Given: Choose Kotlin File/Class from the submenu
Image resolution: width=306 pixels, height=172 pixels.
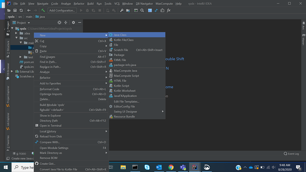Looking at the screenshot, I should point(129,40).
